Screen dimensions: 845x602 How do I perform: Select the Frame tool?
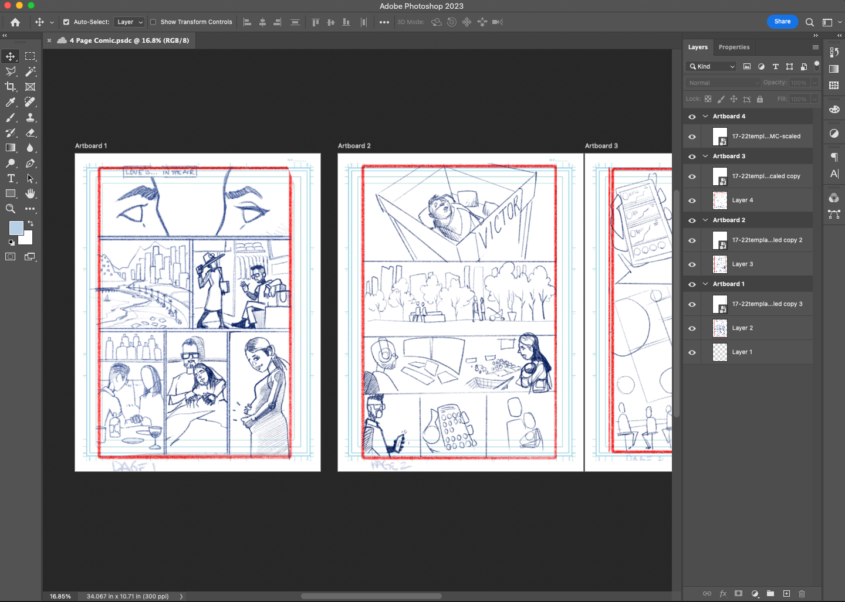click(31, 87)
